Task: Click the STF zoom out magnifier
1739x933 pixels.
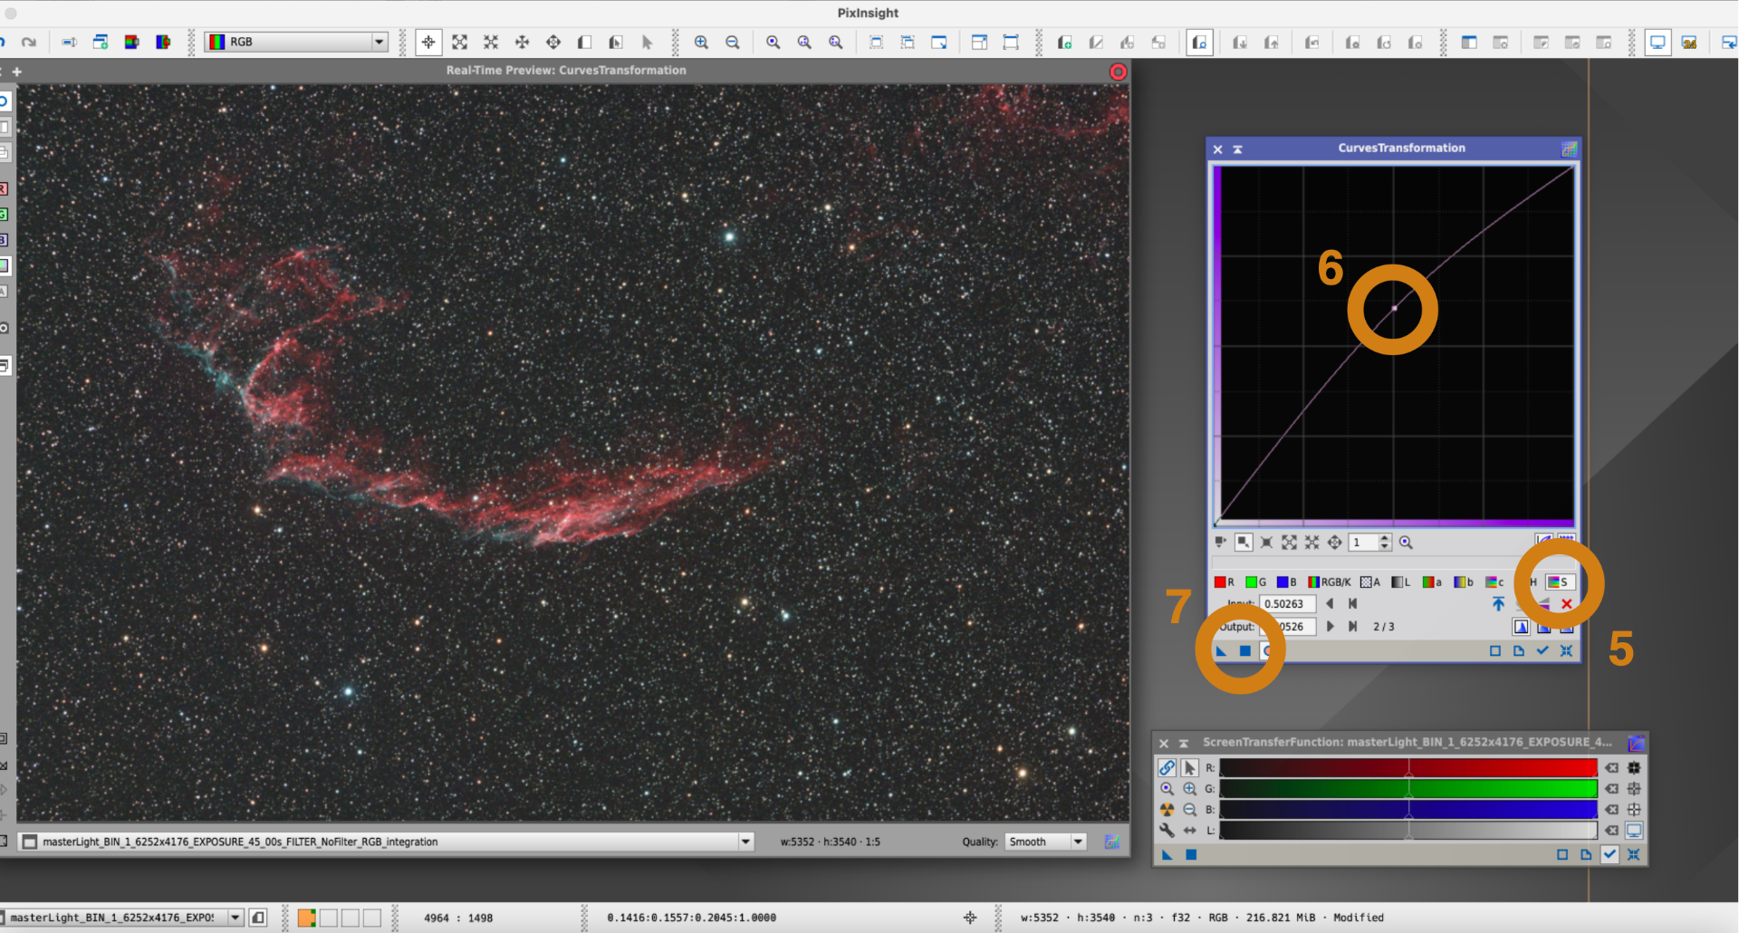Action: click(1189, 809)
